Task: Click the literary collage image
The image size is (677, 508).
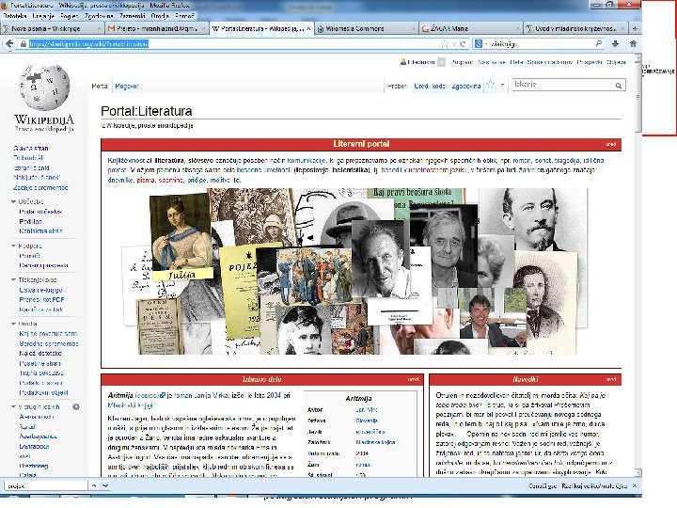Action: (354, 271)
